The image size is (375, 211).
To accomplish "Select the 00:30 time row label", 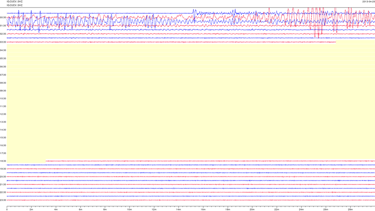I will coord(3,18).
